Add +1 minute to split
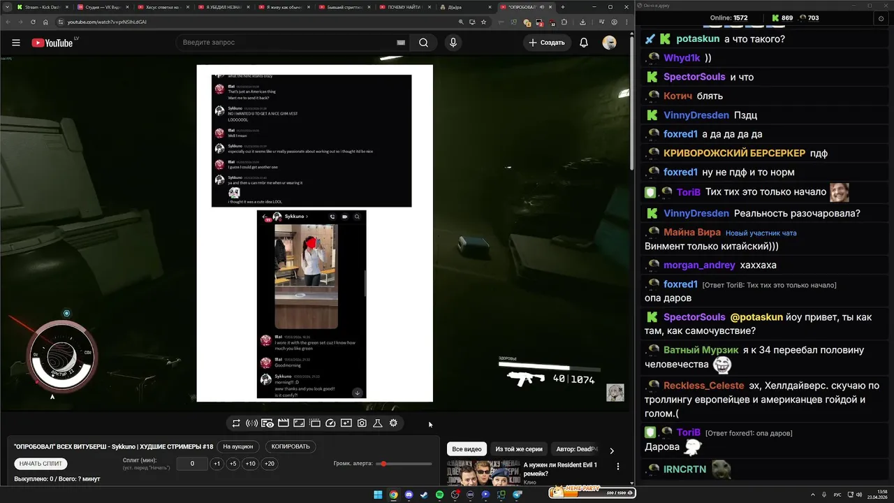 click(217, 464)
